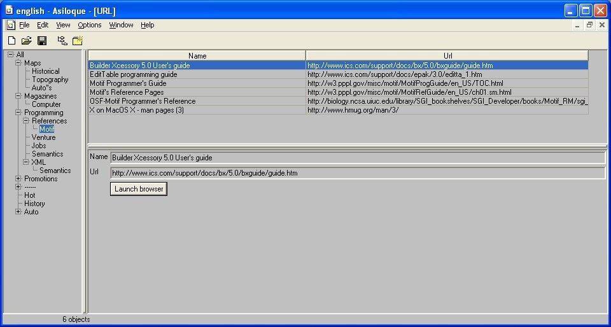This screenshot has width=611, height=327.
Task: Expand the Promotions tree node
Action: [x=18, y=179]
